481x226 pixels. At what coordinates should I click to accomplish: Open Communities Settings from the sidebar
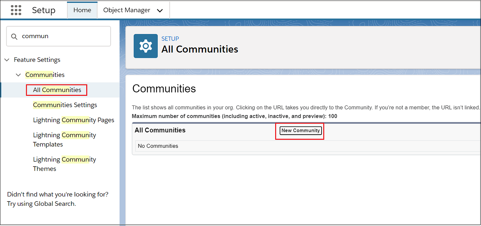65,105
